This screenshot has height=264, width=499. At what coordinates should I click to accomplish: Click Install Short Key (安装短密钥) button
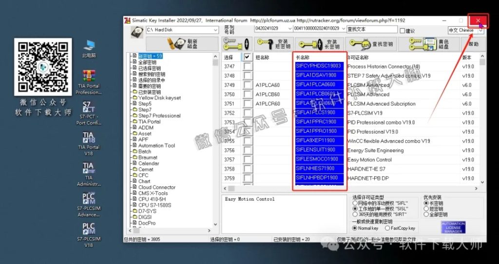click(x=273, y=44)
